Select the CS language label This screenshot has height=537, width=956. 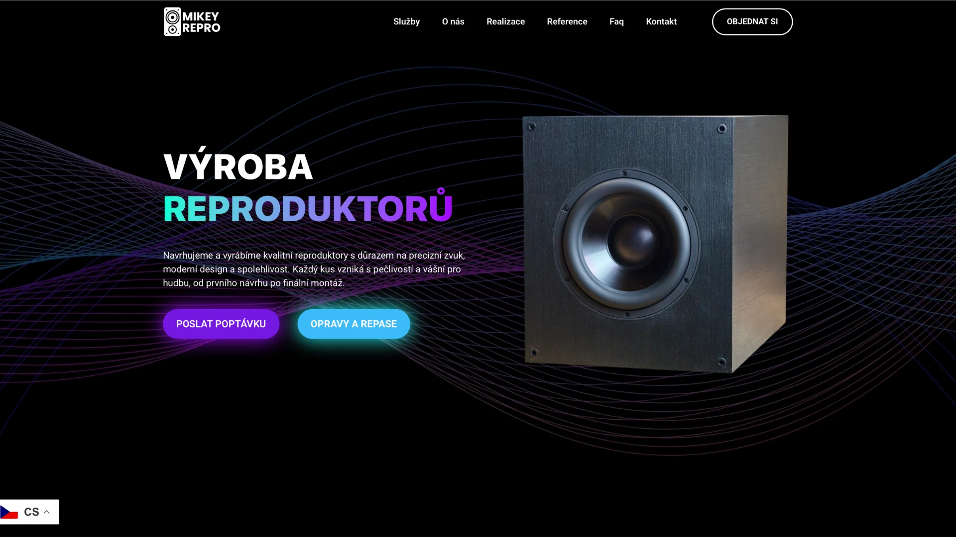(x=31, y=512)
